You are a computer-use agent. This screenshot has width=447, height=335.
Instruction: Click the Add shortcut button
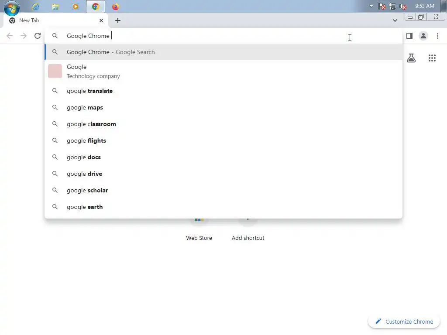pos(248,229)
